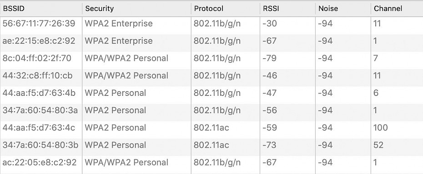This screenshot has width=423, height=174.
Task: Select the row with BSSID 8c:04:ff:02:2f:70
Action: click(x=211, y=58)
